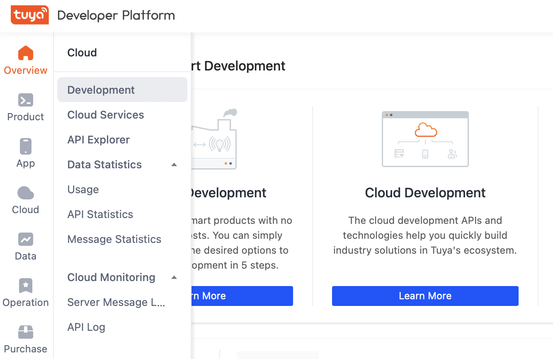Click the Purchase icon in the sidebar

(x=25, y=332)
